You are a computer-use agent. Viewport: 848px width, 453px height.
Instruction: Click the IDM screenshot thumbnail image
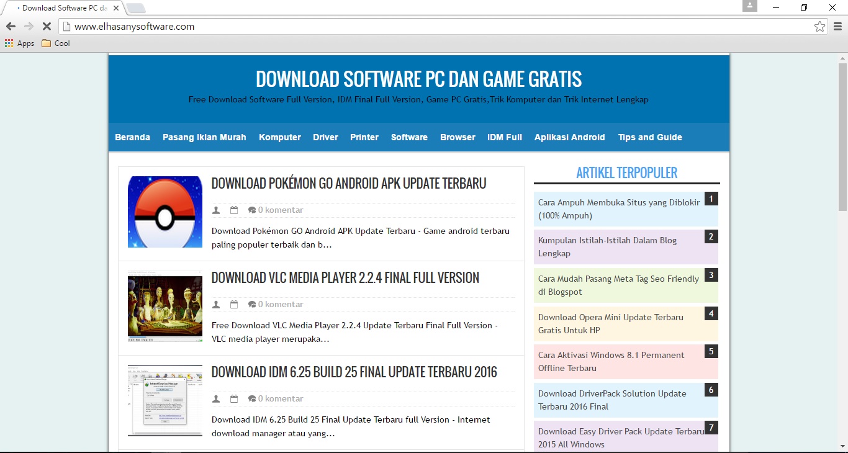pyautogui.click(x=165, y=401)
